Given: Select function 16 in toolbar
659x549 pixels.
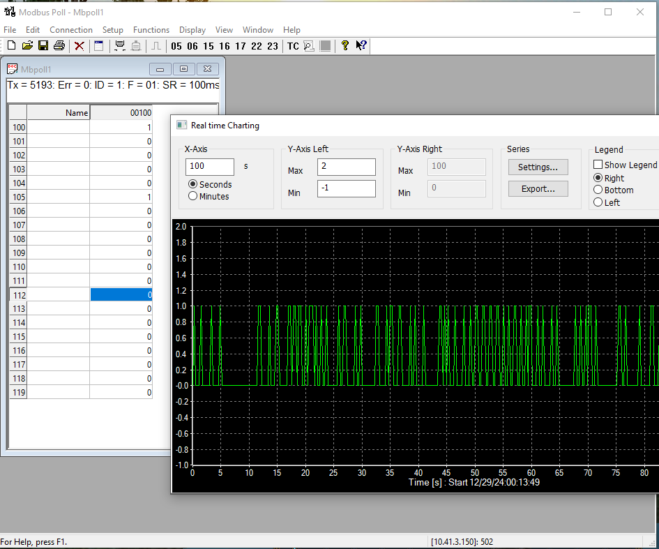Looking at the screenshot, I should click(225, 46).
